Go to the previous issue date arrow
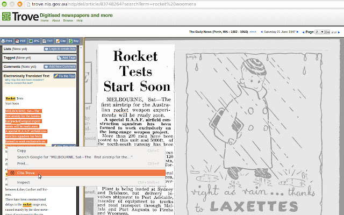This screenshot has height=215, width=344. (x=261, y=32)
